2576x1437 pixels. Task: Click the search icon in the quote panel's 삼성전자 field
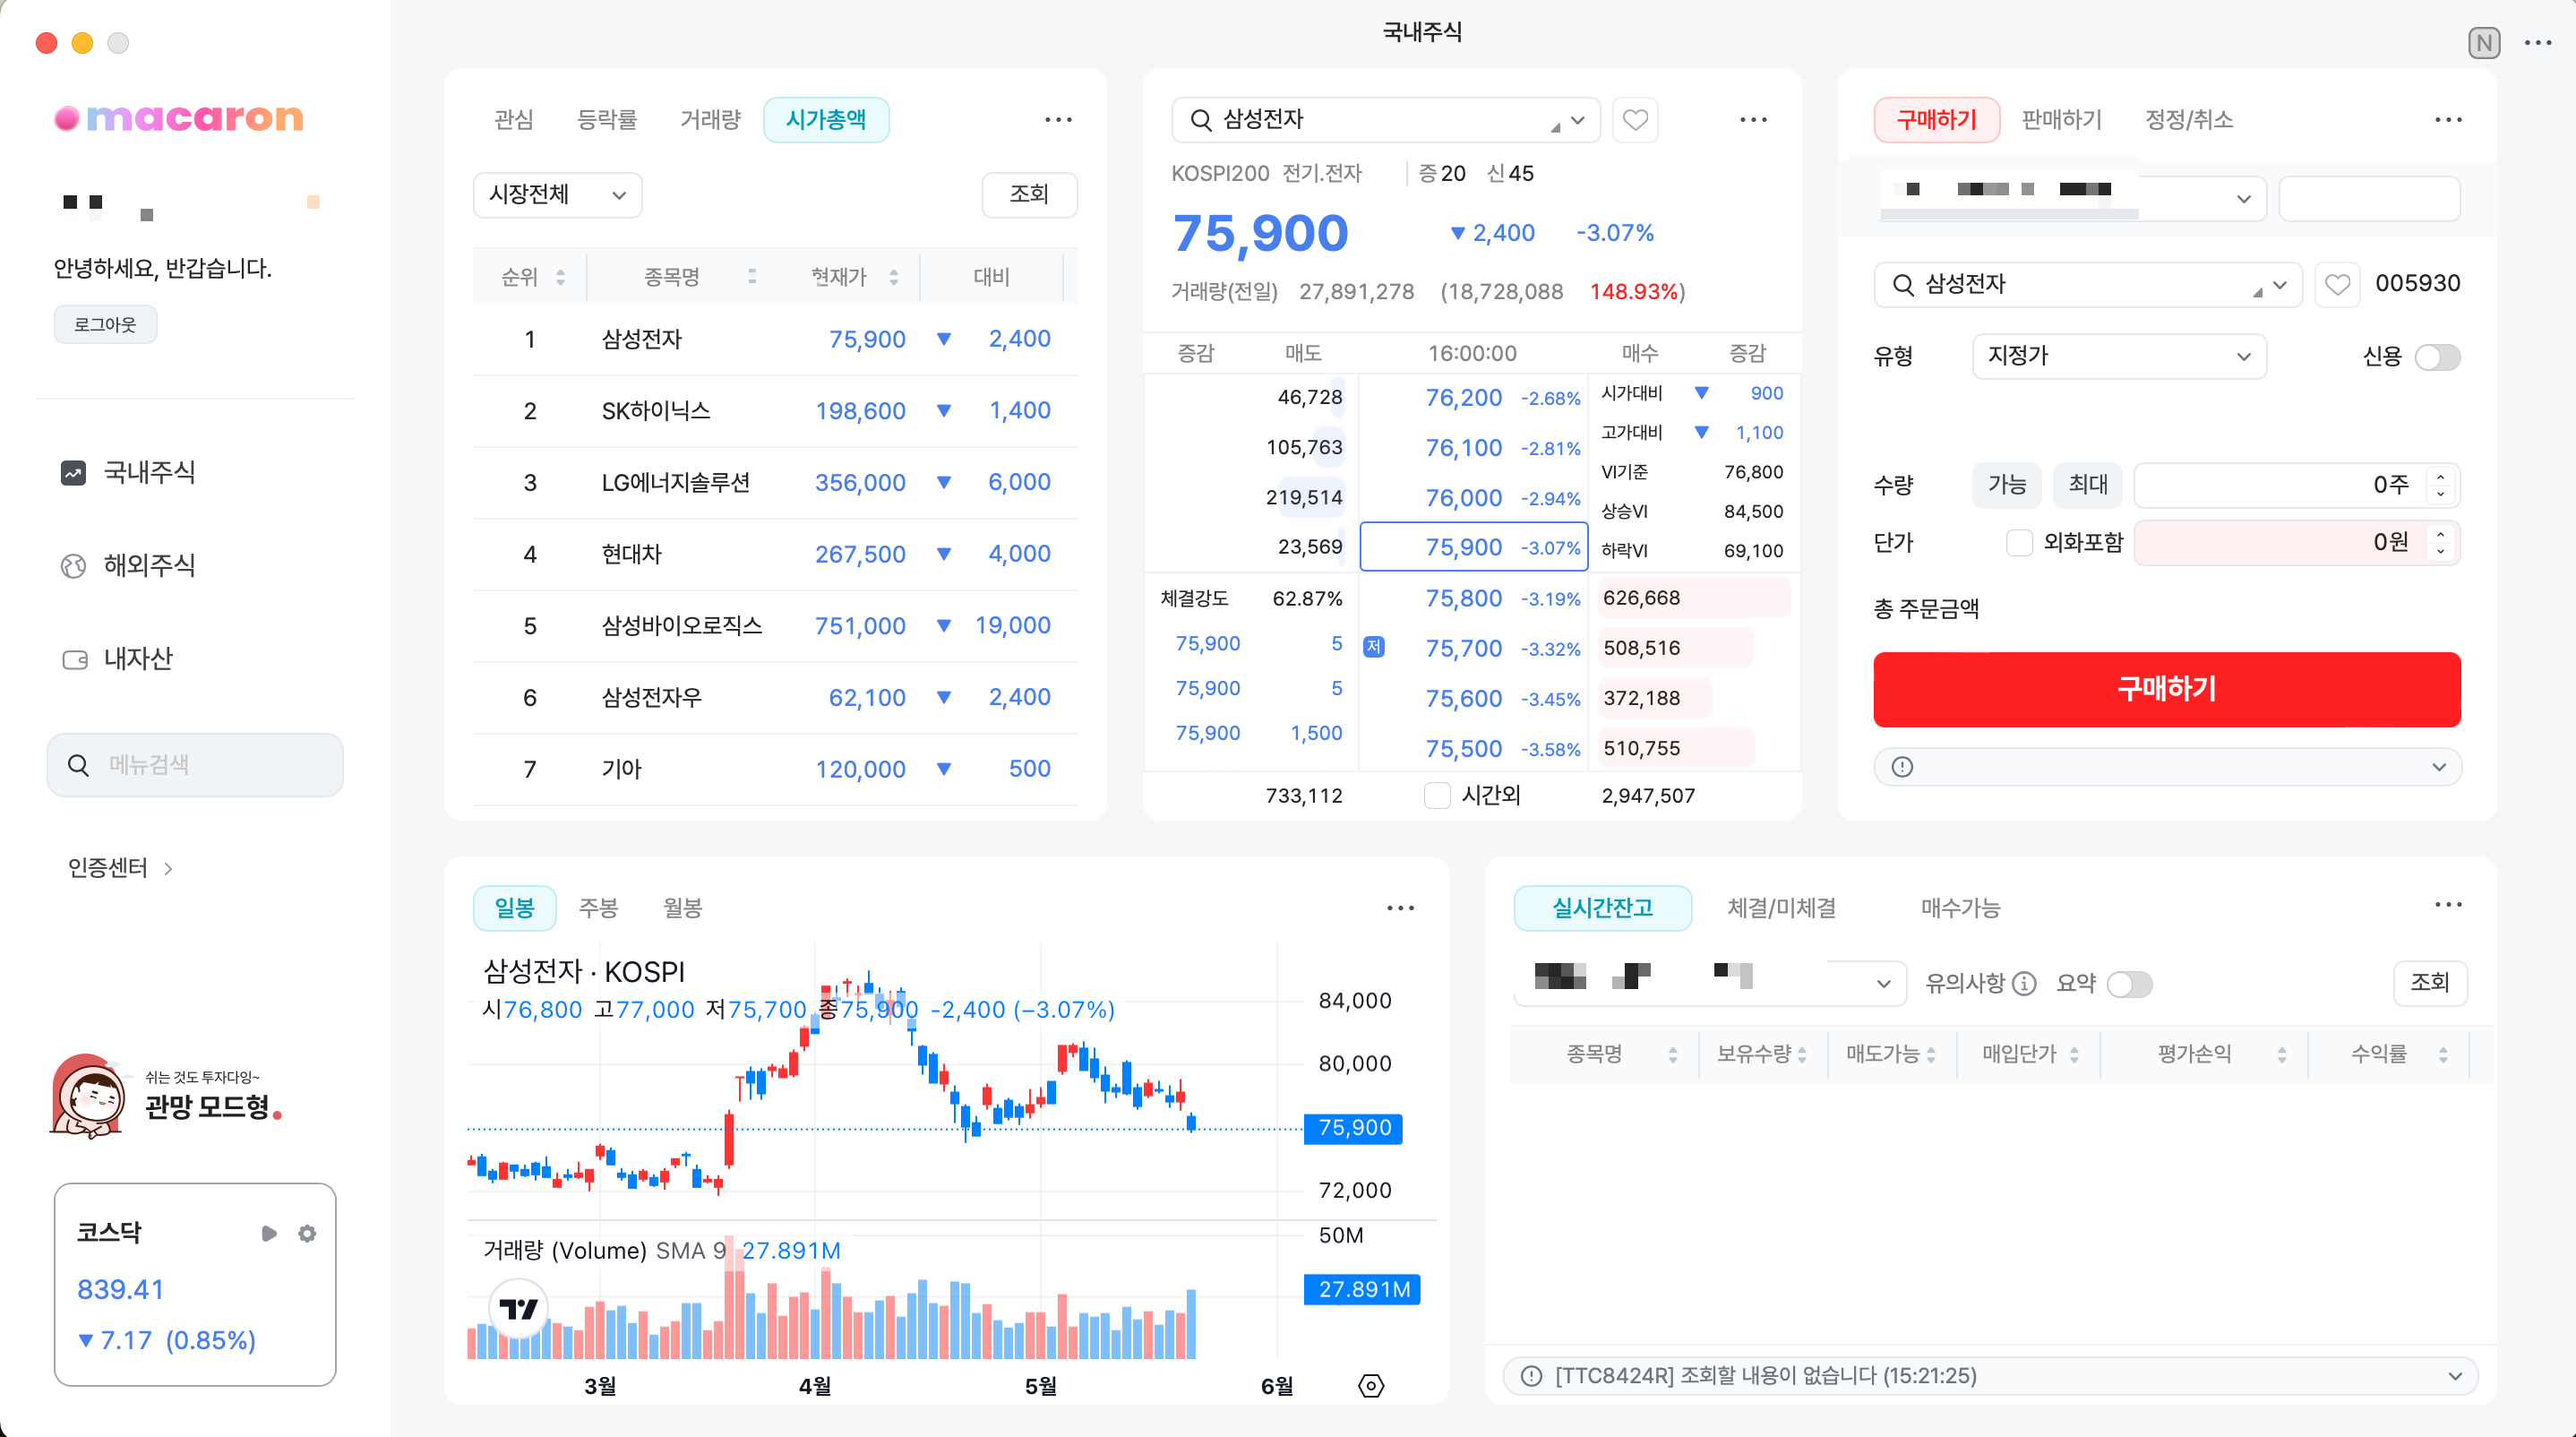[1200, 120]
